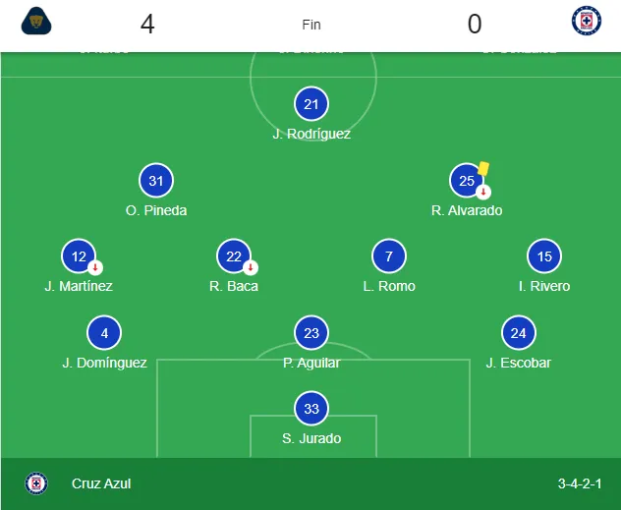The height and width of the screenshot is (510, 621).
Task: Open player number 4 J. Domínguez
Action: pos(104,333)
